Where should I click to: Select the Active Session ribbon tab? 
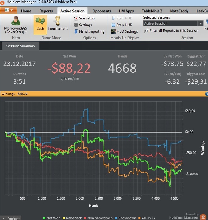(x=72, y=11)
